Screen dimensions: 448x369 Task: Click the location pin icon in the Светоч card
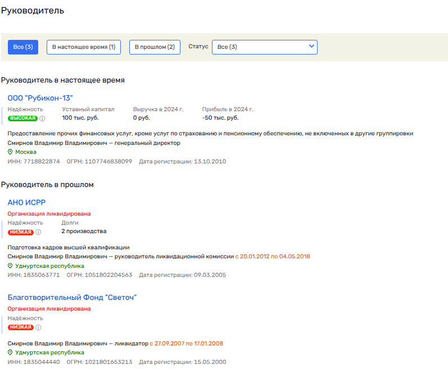click(x=10, y=353)
